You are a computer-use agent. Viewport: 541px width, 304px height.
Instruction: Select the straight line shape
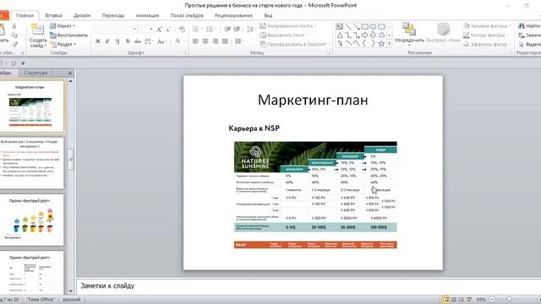[348, 26]
